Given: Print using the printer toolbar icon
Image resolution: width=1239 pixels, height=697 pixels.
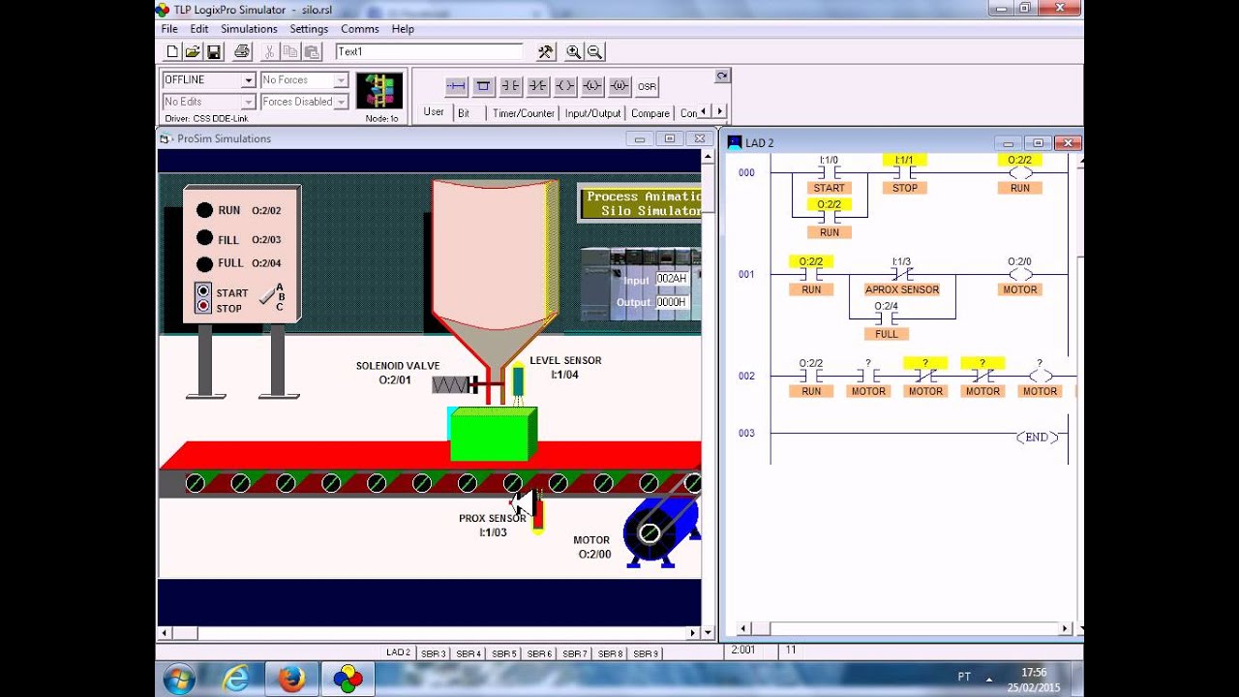Looking at the screenshot, I should [x=242, y=52].
